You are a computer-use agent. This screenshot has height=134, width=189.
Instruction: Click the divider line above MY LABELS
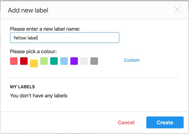click(x=94, y=78)
